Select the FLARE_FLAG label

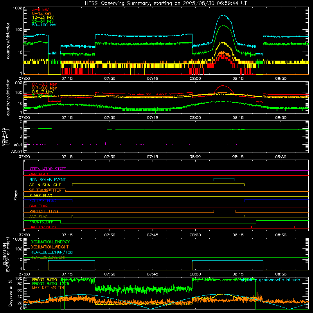[x=41, y=195]
